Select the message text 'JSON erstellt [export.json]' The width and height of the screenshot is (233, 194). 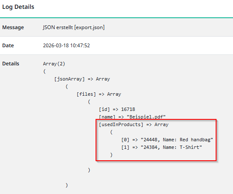point(74,27)
